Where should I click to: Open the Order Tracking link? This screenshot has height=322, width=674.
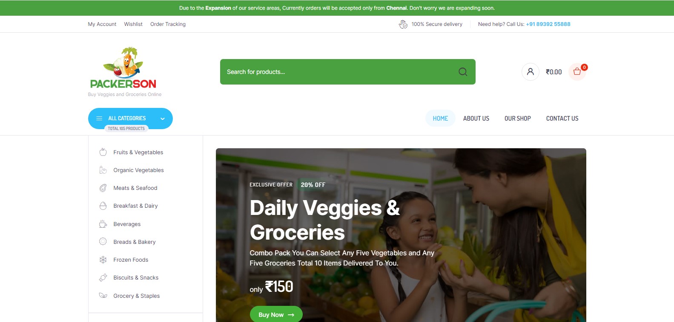click(168, 24)
